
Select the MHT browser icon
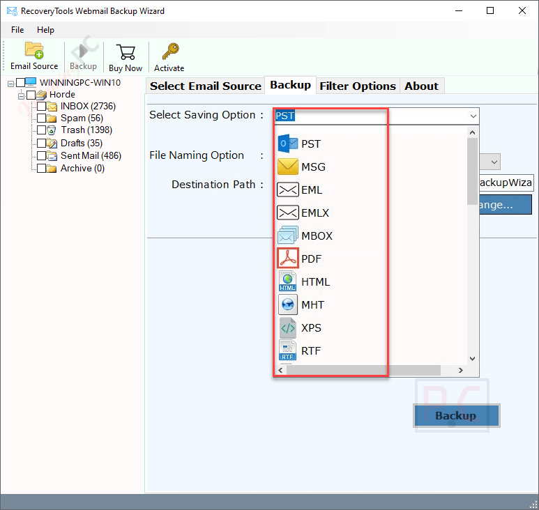tap(288, 304)
